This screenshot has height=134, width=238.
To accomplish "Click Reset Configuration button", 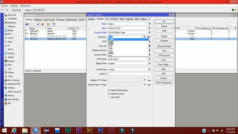I will (x=164, y=83).
